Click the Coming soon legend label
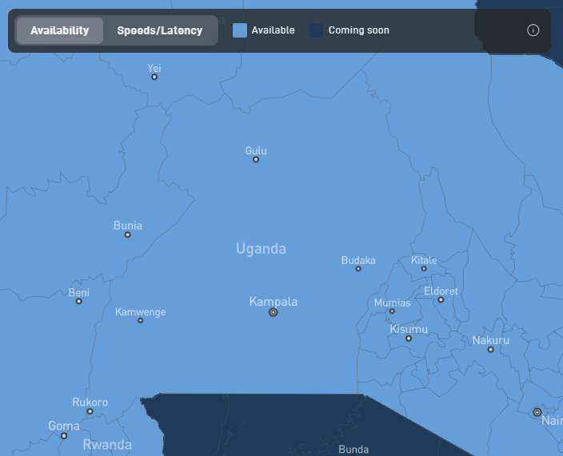 [359, 30]
